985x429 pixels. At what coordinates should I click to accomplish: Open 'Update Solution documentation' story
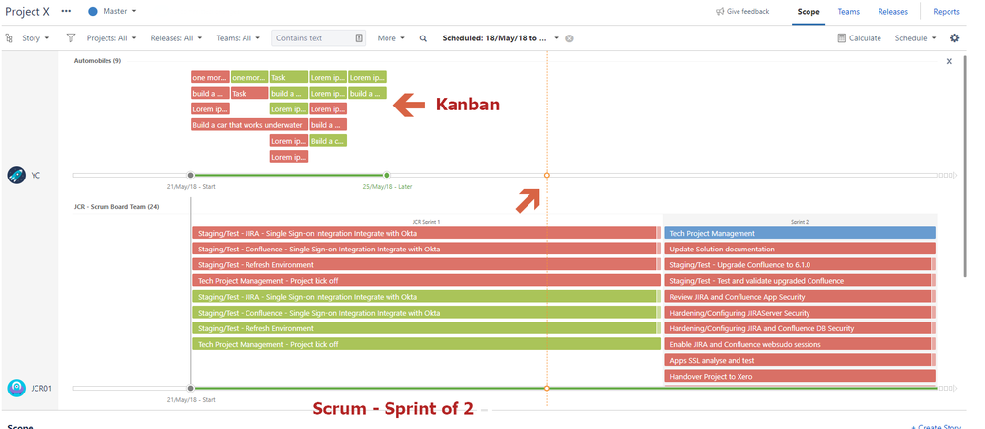click(800, 250)
